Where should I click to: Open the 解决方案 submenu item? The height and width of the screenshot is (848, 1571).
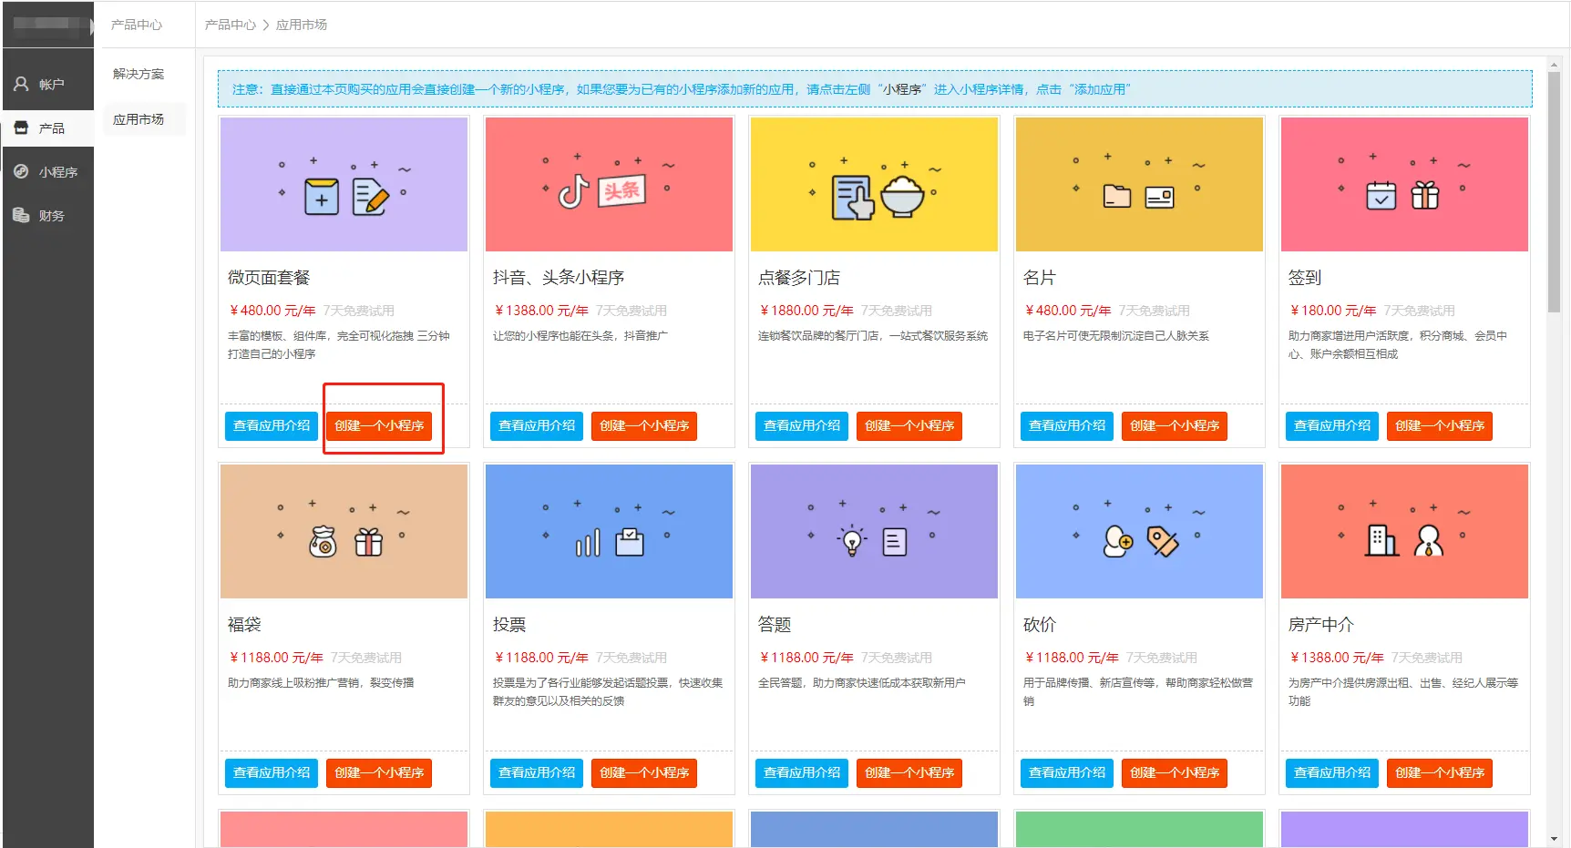tap(139, 74)
